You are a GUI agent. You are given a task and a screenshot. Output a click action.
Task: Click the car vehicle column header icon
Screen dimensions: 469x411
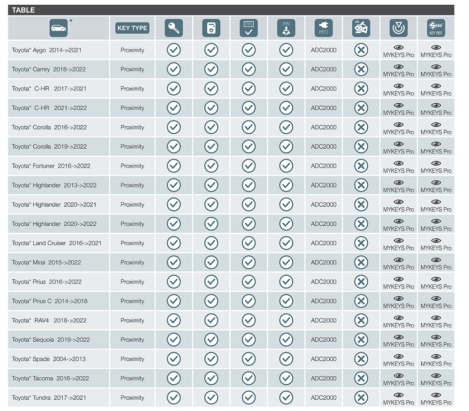[x=59, y=28]
